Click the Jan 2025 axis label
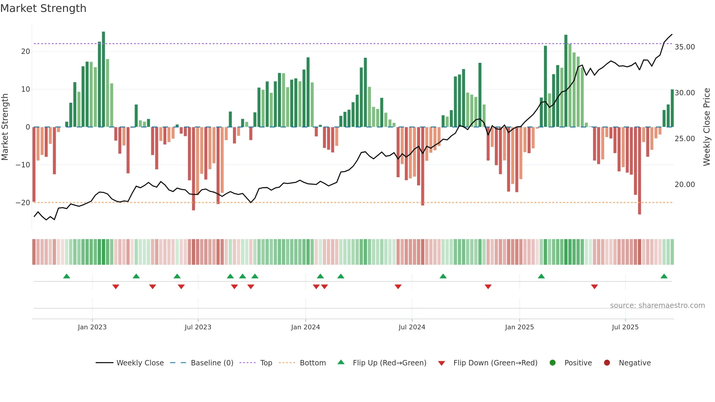The height and width of the screenshot is (402, 715). click(520, 327)
